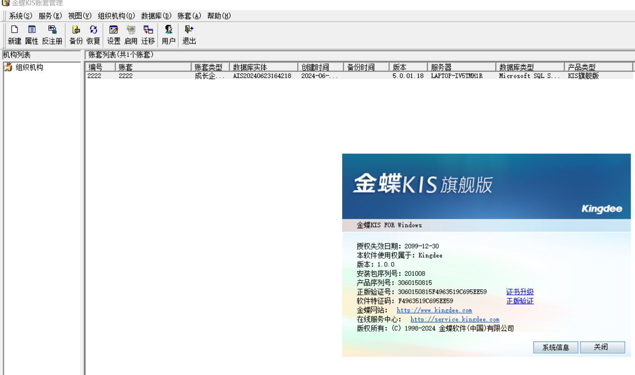Click the 数据库实体 column header

pos(264,67)
